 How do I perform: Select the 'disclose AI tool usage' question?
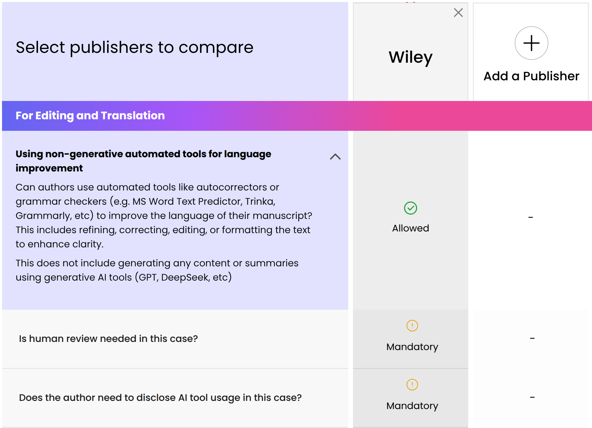pyautogui.click(x=160, y=398)
